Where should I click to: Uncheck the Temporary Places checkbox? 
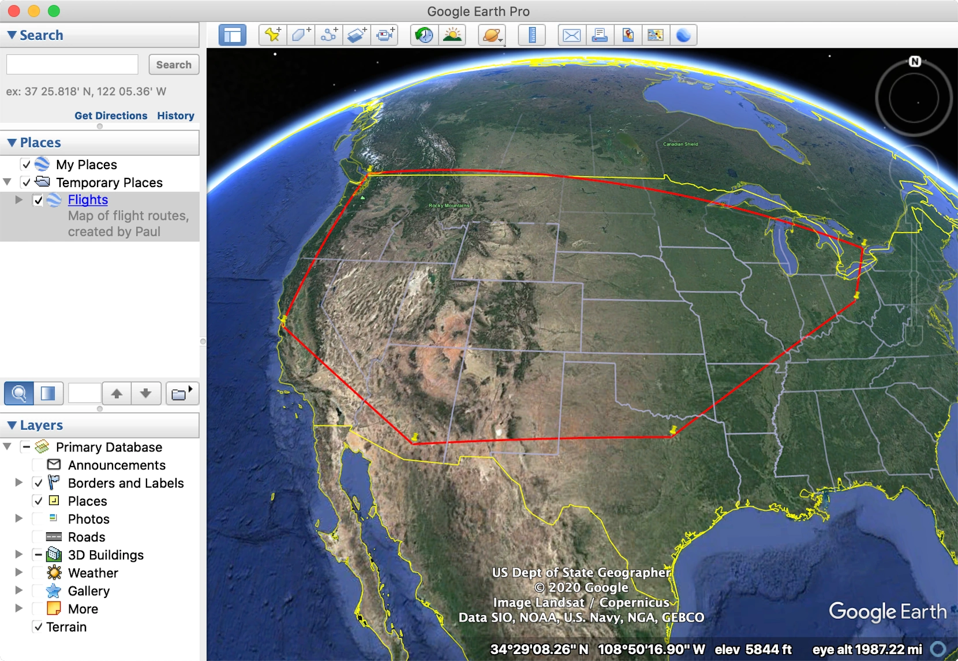click(x=26, y=182)
